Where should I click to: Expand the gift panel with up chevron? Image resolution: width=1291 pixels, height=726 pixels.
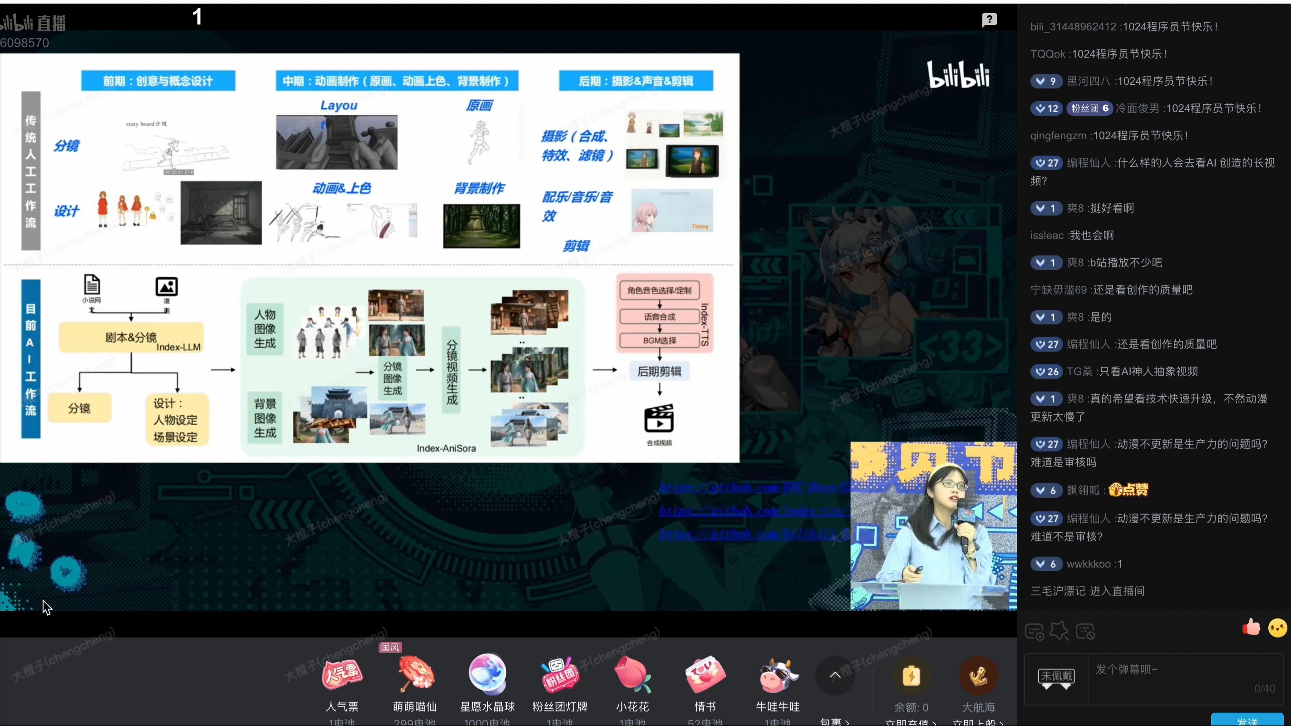click(835, 675)
